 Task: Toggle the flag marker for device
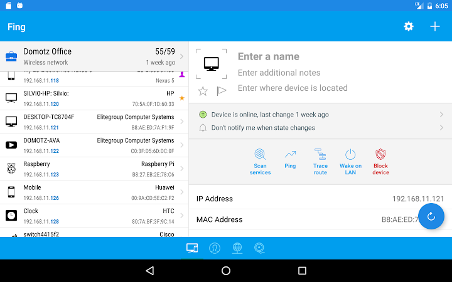point(222,91)
